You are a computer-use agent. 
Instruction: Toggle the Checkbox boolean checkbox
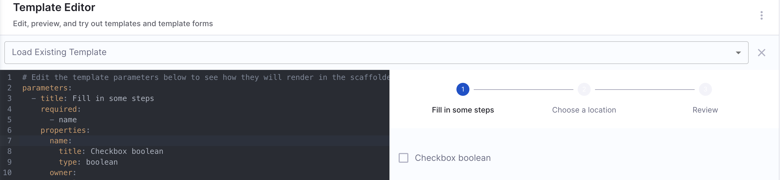[x=403, y=158]
